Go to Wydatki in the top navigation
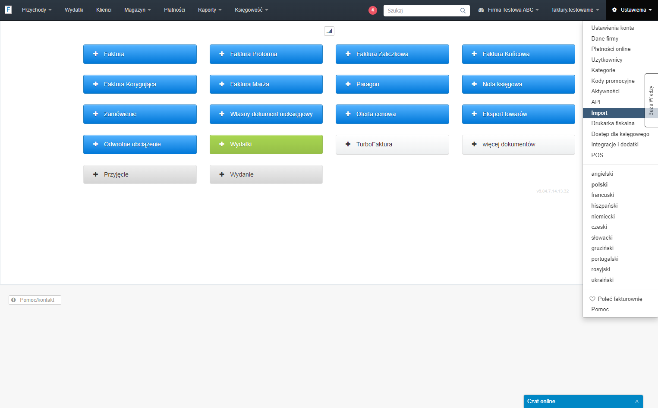 pyautogui.click(x=74, y=10)
